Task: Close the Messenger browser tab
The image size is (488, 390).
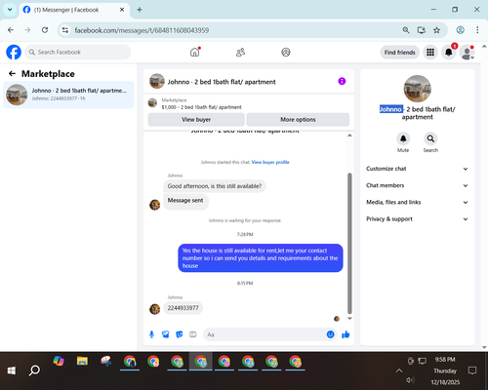Action: (122, 10)
